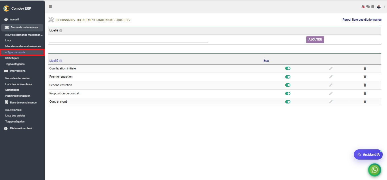
Task: Open Tags/catégories under Base de connaissance
Action: click(x=15, y=122)
